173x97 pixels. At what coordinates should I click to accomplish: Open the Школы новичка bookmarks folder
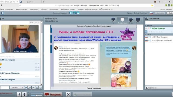[22, 9]
